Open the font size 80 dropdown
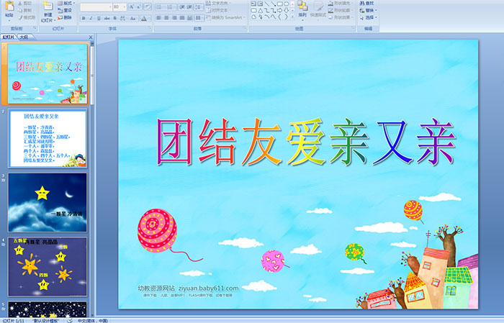Screen dimensions: 504x323 (125, 6)
